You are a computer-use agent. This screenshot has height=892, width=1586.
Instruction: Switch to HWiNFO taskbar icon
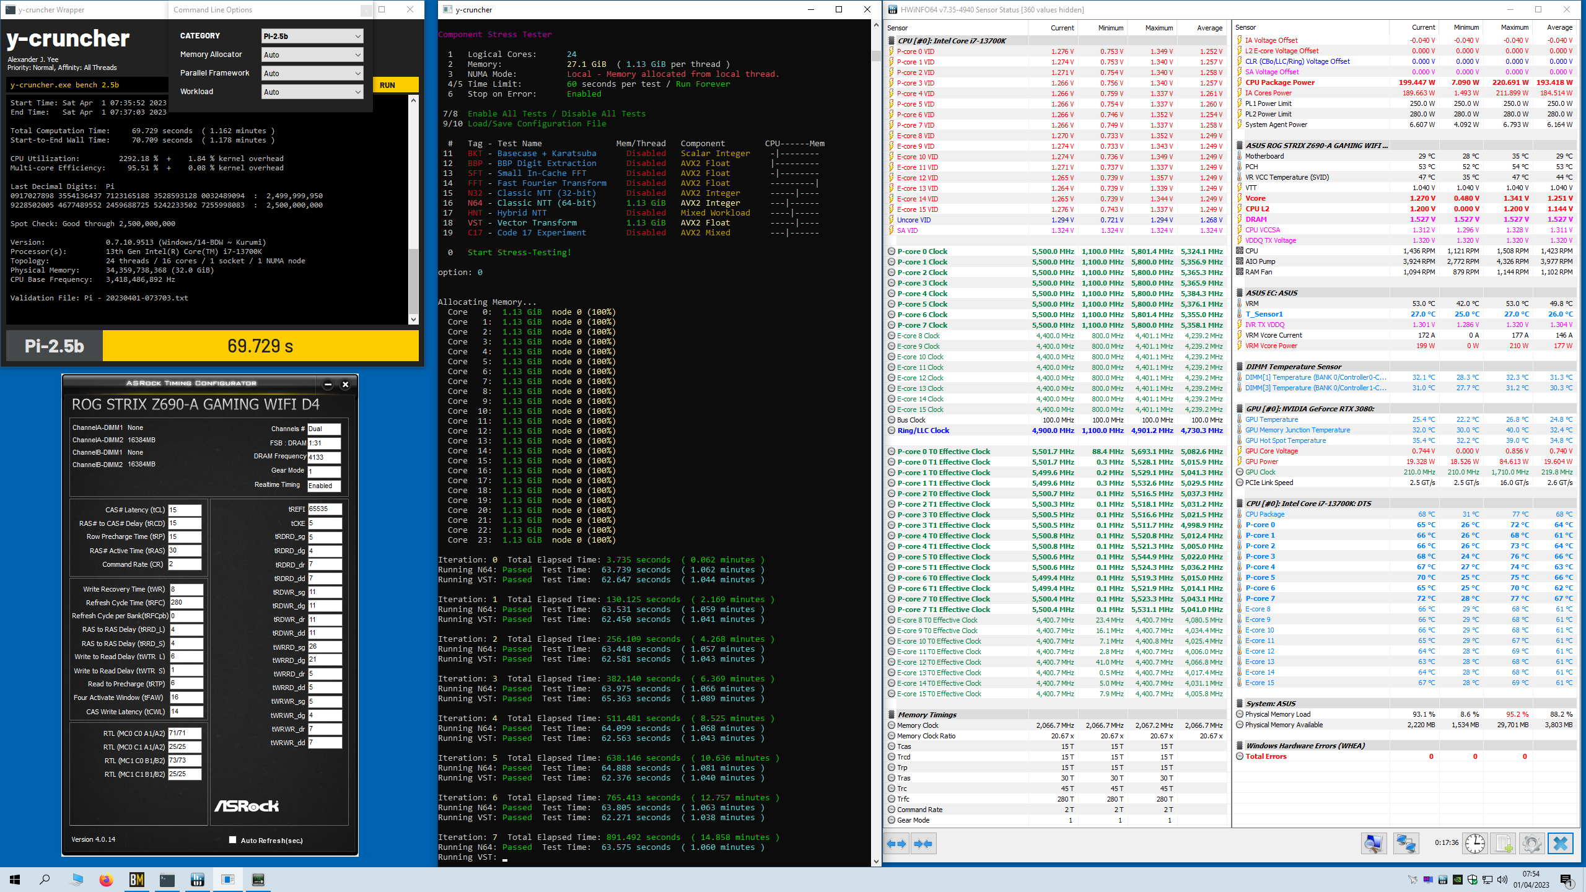click(x=197, y=880)
